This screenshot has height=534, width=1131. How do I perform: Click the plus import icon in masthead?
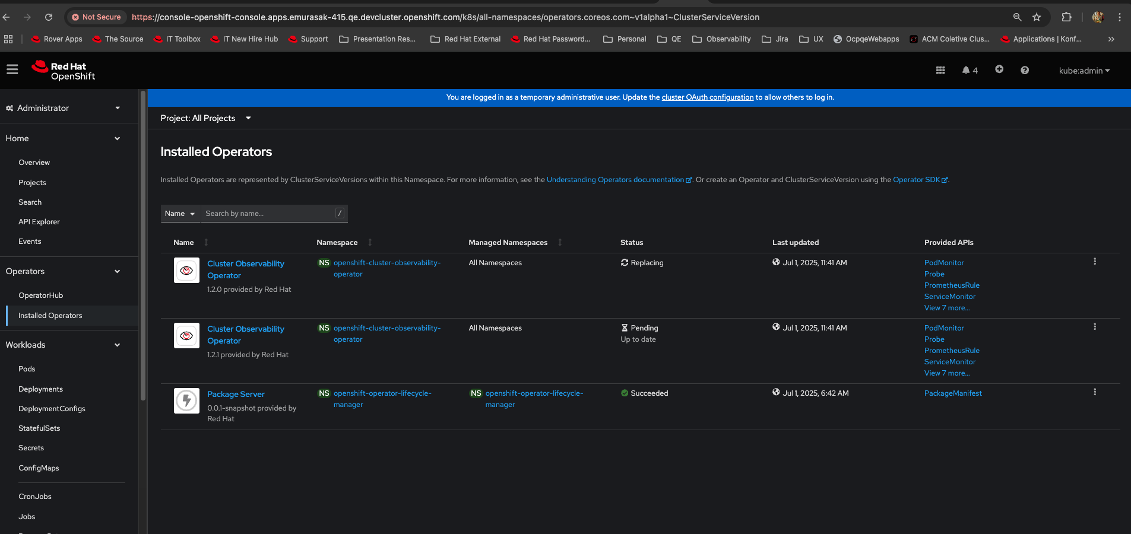[999, 69]
